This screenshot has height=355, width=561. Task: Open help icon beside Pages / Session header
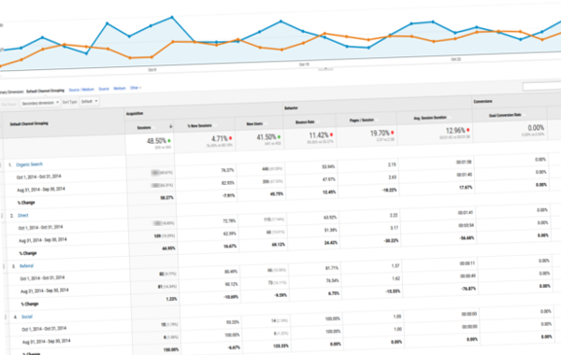pos(378,120)
